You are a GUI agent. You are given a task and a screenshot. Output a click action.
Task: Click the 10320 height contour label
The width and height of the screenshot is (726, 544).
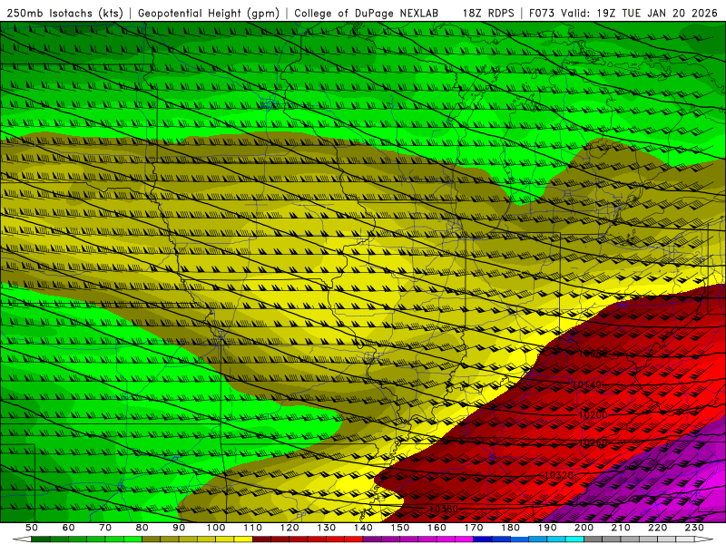[559, 475]
